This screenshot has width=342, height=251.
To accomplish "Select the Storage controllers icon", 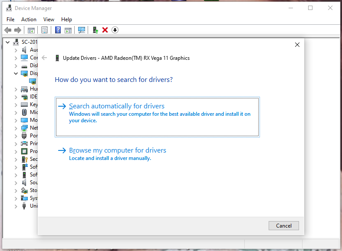I will [x=24, y=190].
